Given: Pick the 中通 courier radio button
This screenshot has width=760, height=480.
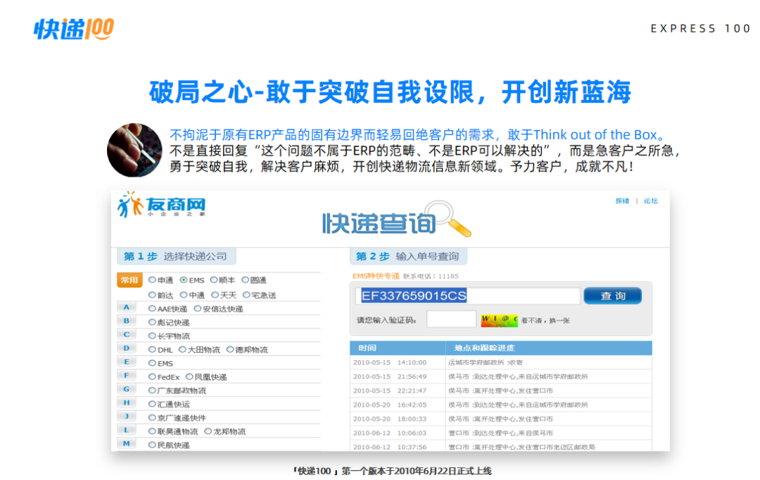Looking at the screenshot, I should click(x=183, y=295).
